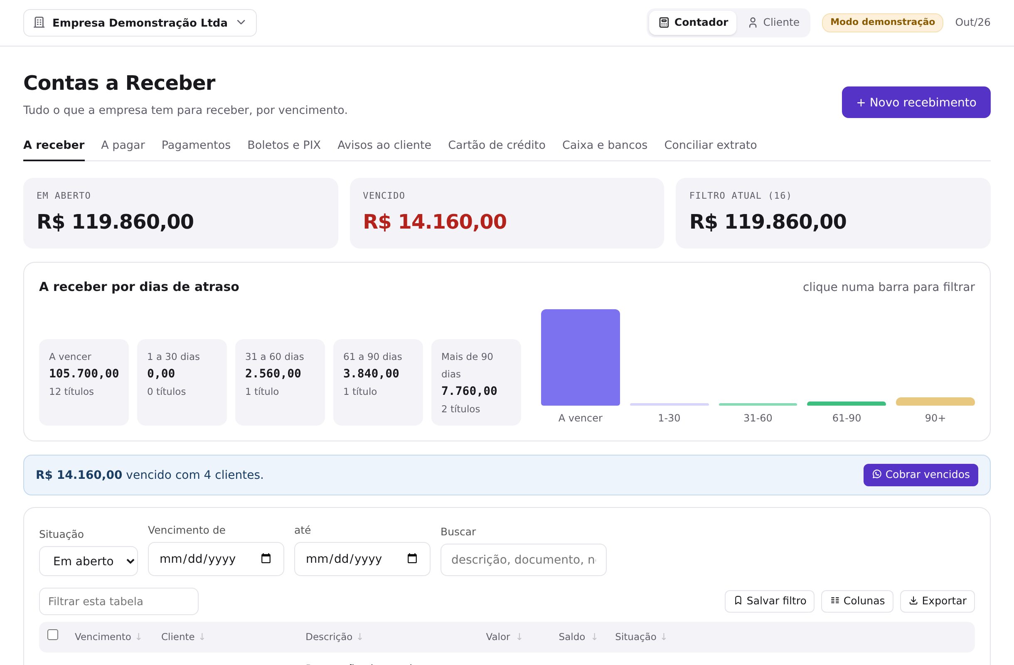Select the 61 a 90 dias card
Viewport: 1014px width, 665px height.
(378, 382)
